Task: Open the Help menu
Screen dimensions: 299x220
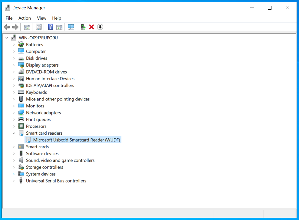Action: (57, 18)
